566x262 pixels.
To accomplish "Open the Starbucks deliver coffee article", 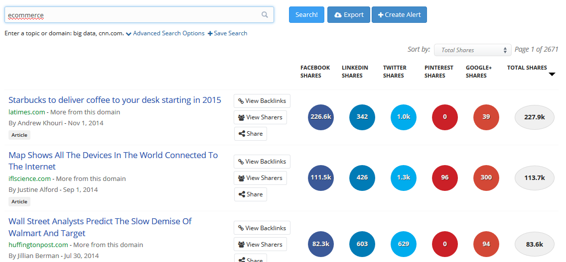I will coord(115,100).
